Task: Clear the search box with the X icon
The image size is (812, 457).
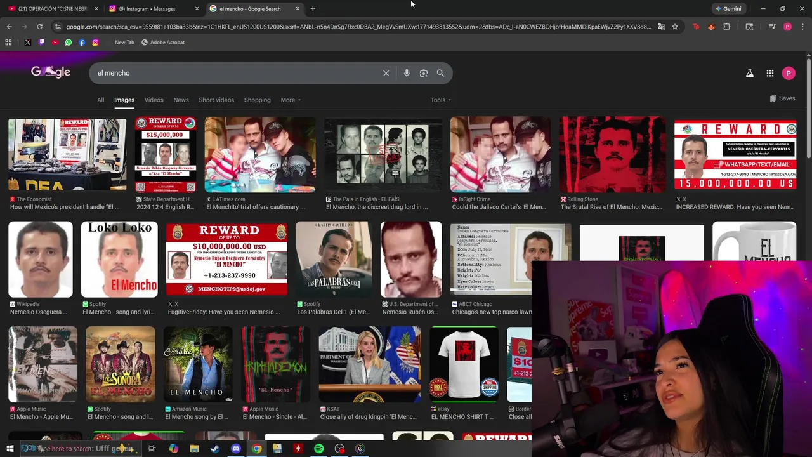Action: tap(386, 73)
